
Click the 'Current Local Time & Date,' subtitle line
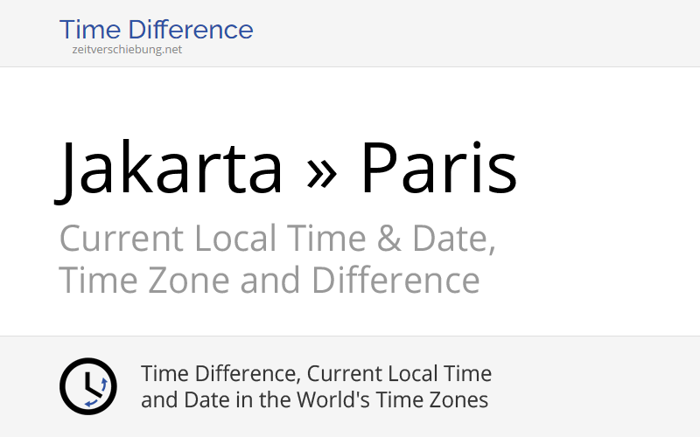[x=277, y=239]
